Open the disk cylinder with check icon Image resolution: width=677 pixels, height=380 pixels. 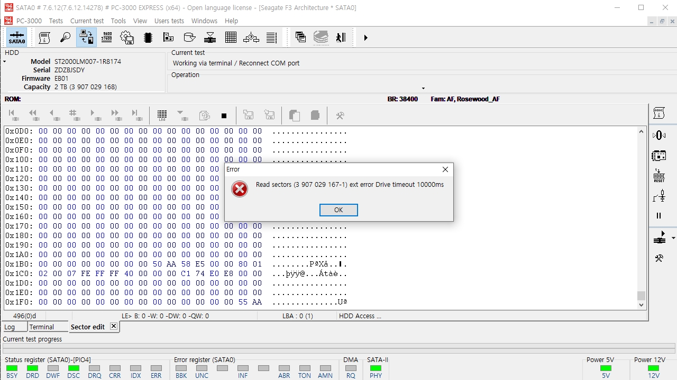coord(189,37)
